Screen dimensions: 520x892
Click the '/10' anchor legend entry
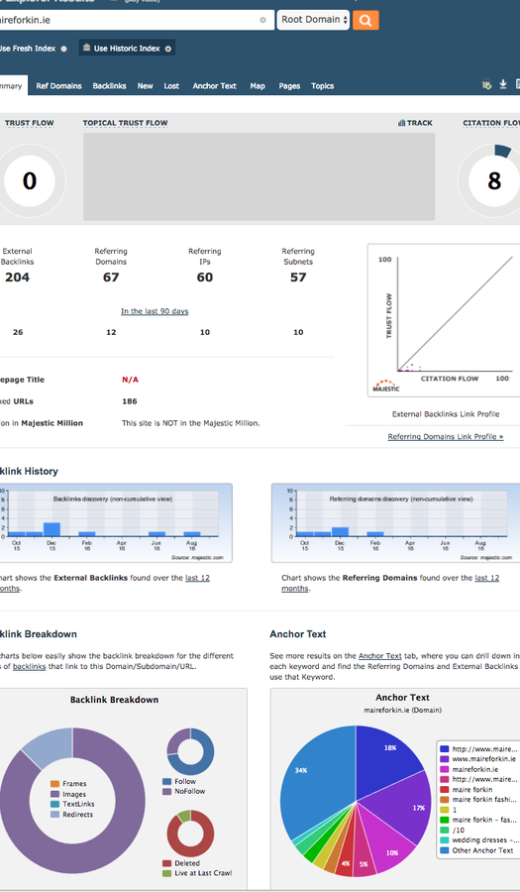click(453, 830)
